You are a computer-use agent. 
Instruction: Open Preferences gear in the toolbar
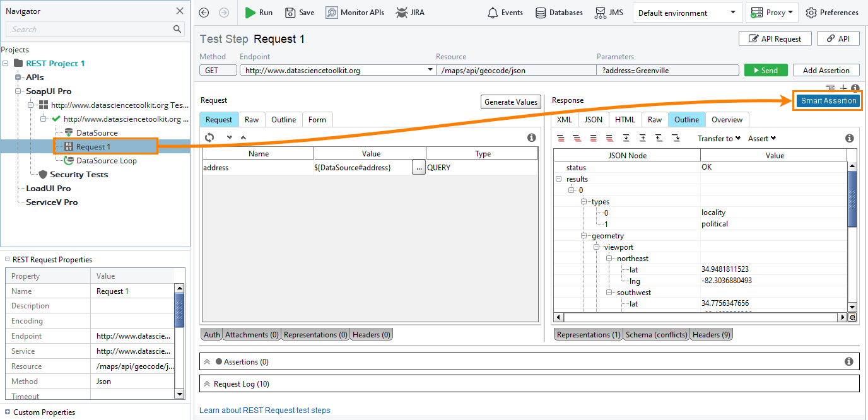coord(811,13)
